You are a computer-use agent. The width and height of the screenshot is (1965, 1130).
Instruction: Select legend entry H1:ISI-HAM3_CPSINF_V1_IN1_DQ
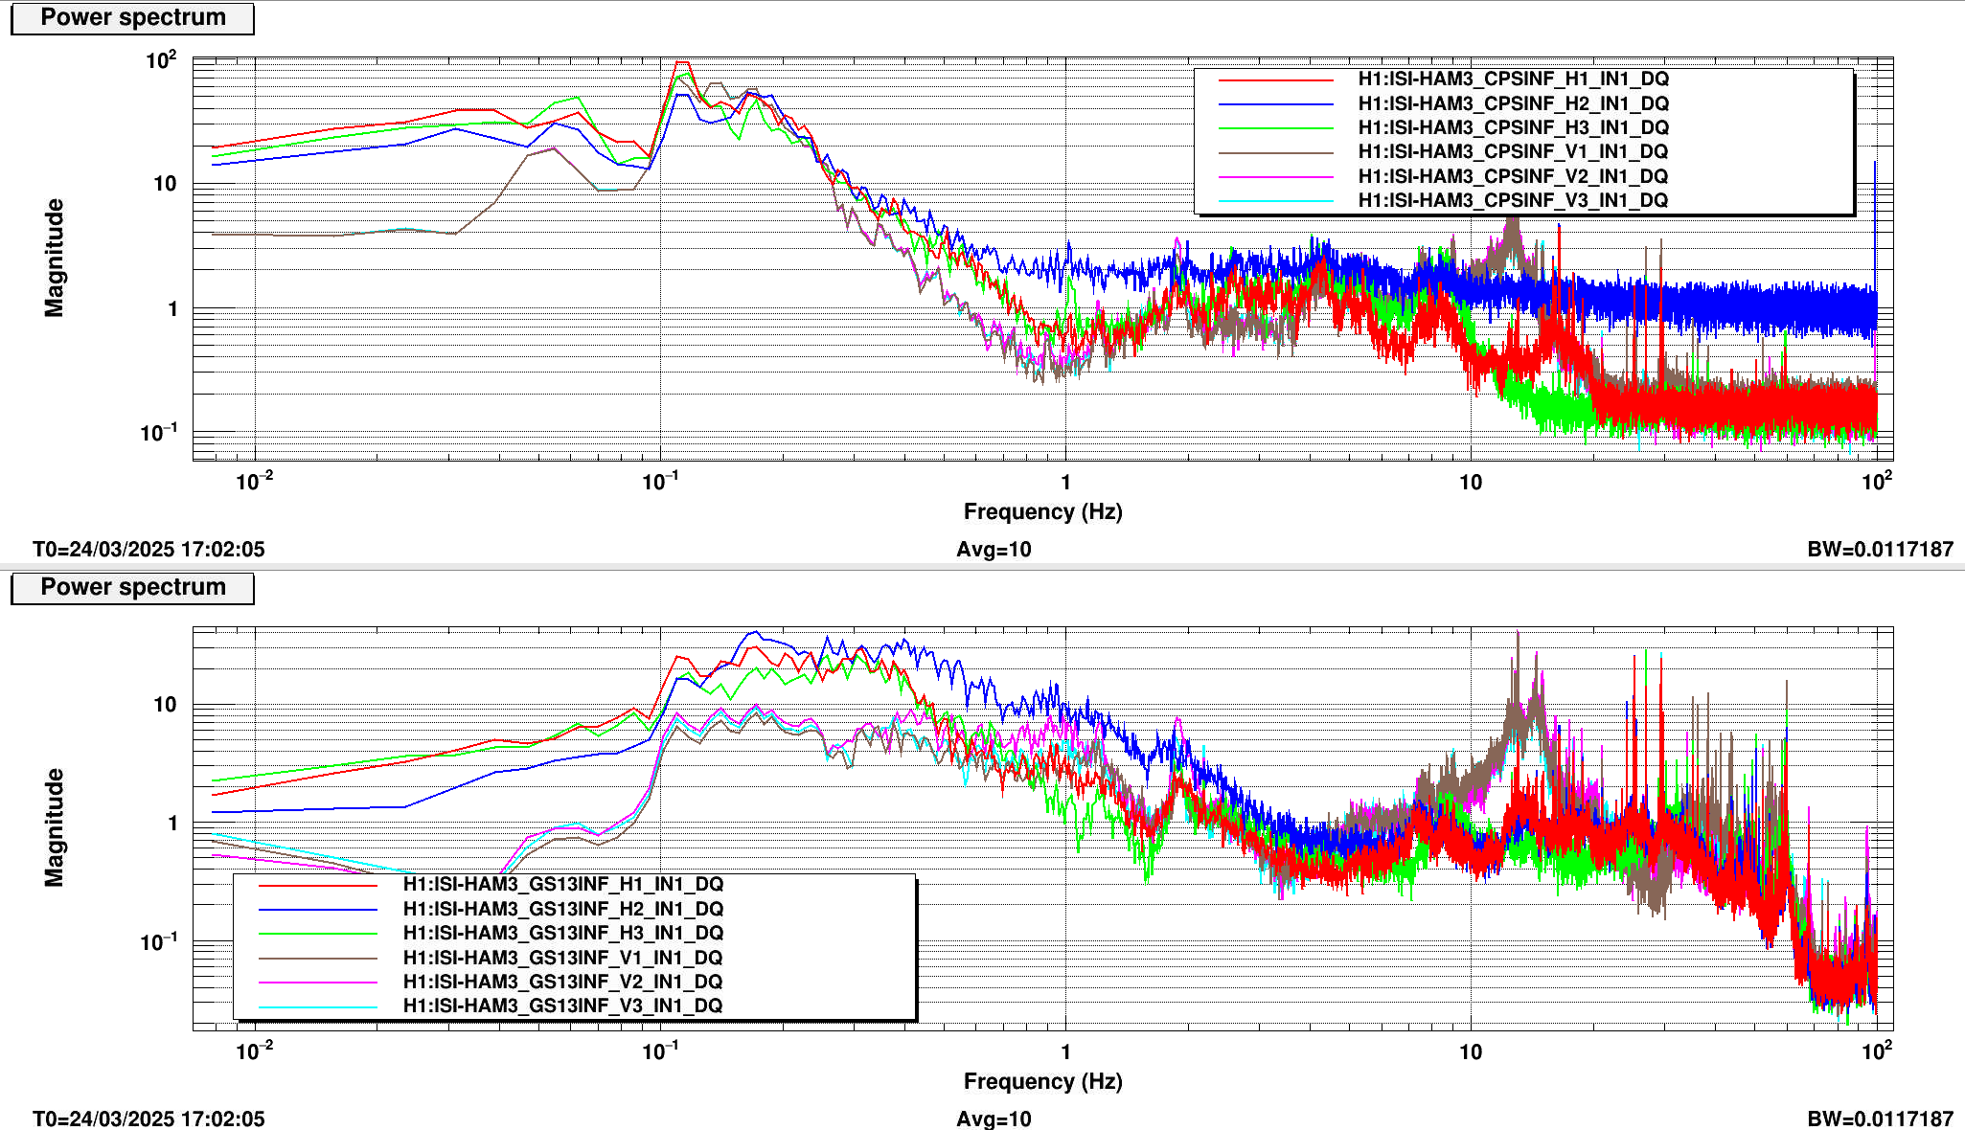click(1513, 151)
